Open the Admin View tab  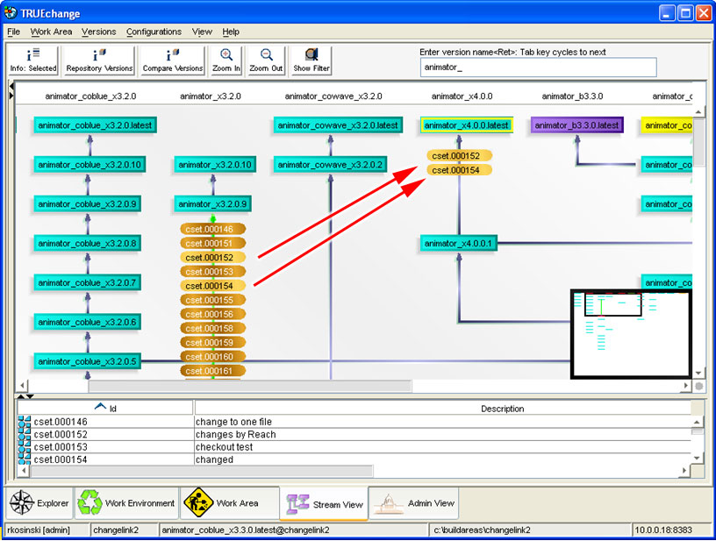(413, 503)
